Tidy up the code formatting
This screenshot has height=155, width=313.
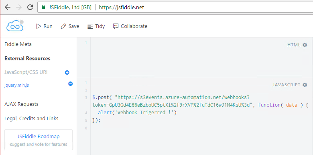[96, 26]
